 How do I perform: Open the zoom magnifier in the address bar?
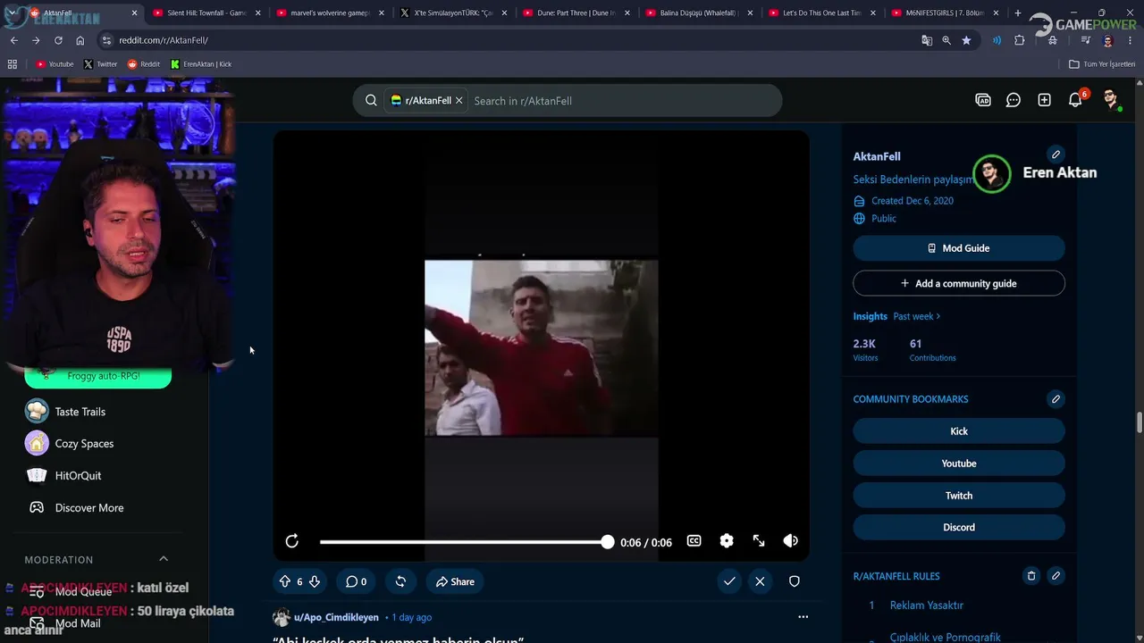[946, 40]
